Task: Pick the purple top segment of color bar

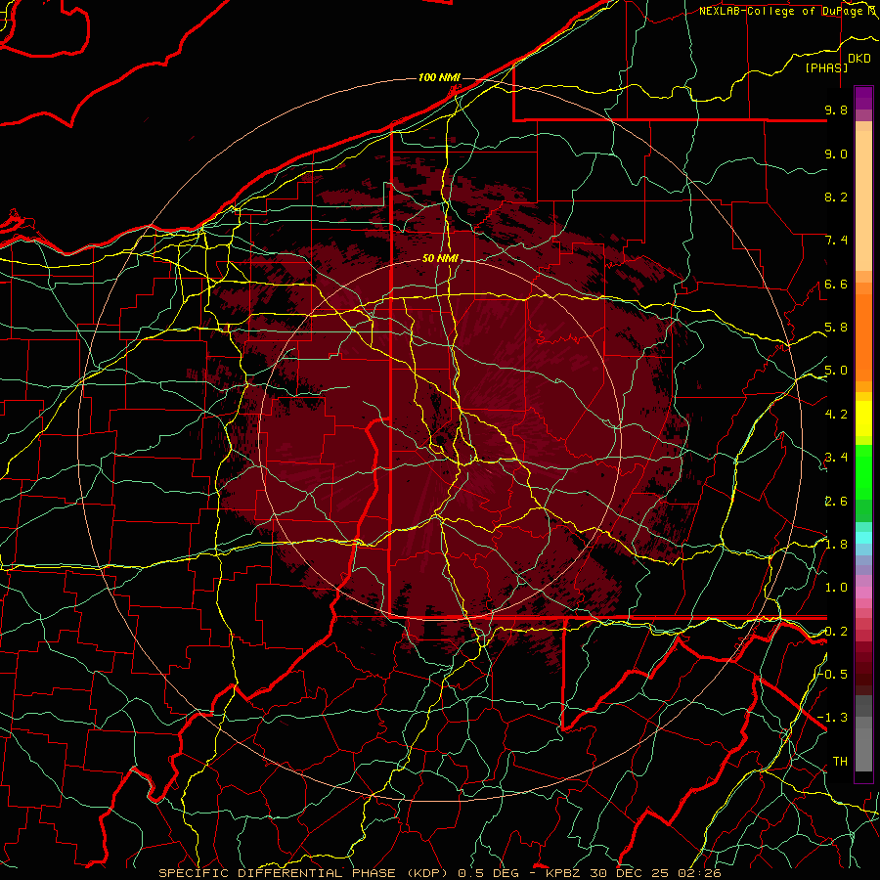Action: [x=863, y=98]
